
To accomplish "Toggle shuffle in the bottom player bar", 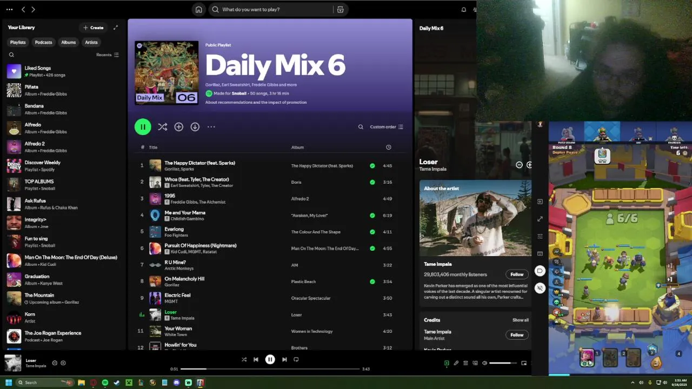I will pyautogui.click(x=244, y=359).
